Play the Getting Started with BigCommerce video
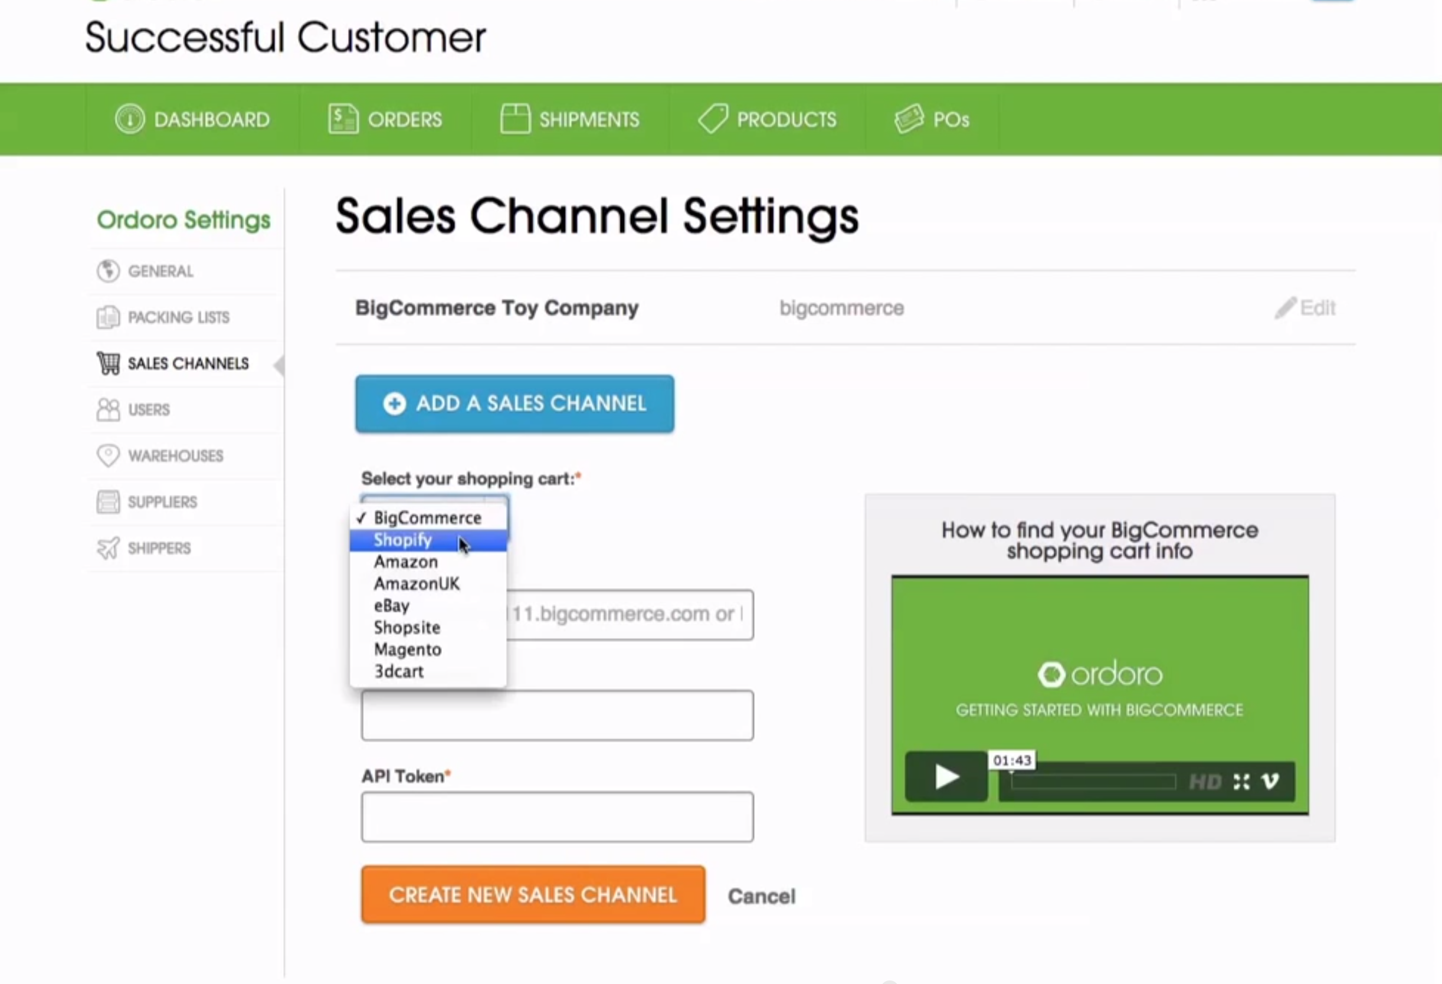Screen dimensions: 1442x984 [946, 777]
